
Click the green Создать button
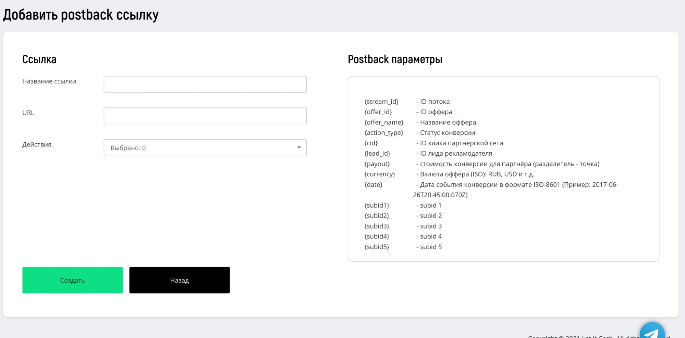72,280
